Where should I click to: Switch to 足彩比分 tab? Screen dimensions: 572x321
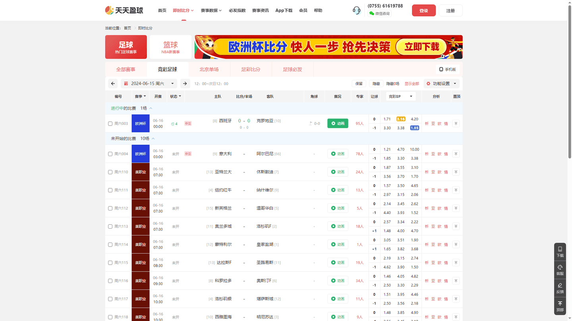251,69
